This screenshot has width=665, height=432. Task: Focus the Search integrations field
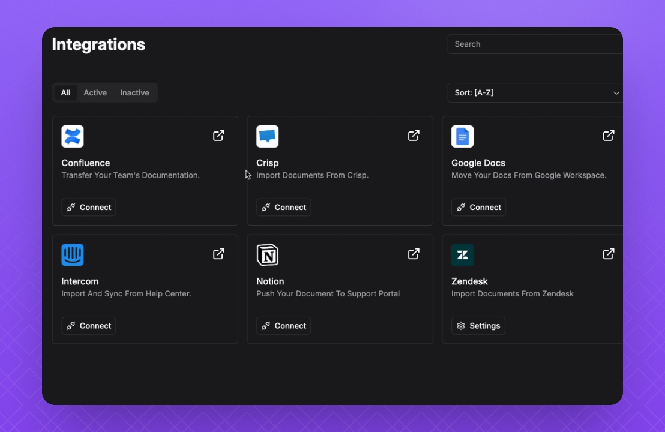[534, 44]
